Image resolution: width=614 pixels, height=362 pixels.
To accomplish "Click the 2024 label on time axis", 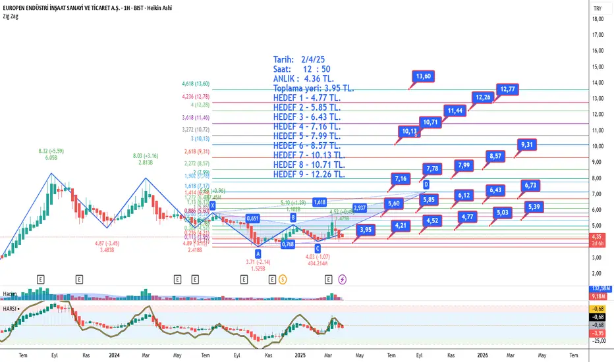I will 115,355.
